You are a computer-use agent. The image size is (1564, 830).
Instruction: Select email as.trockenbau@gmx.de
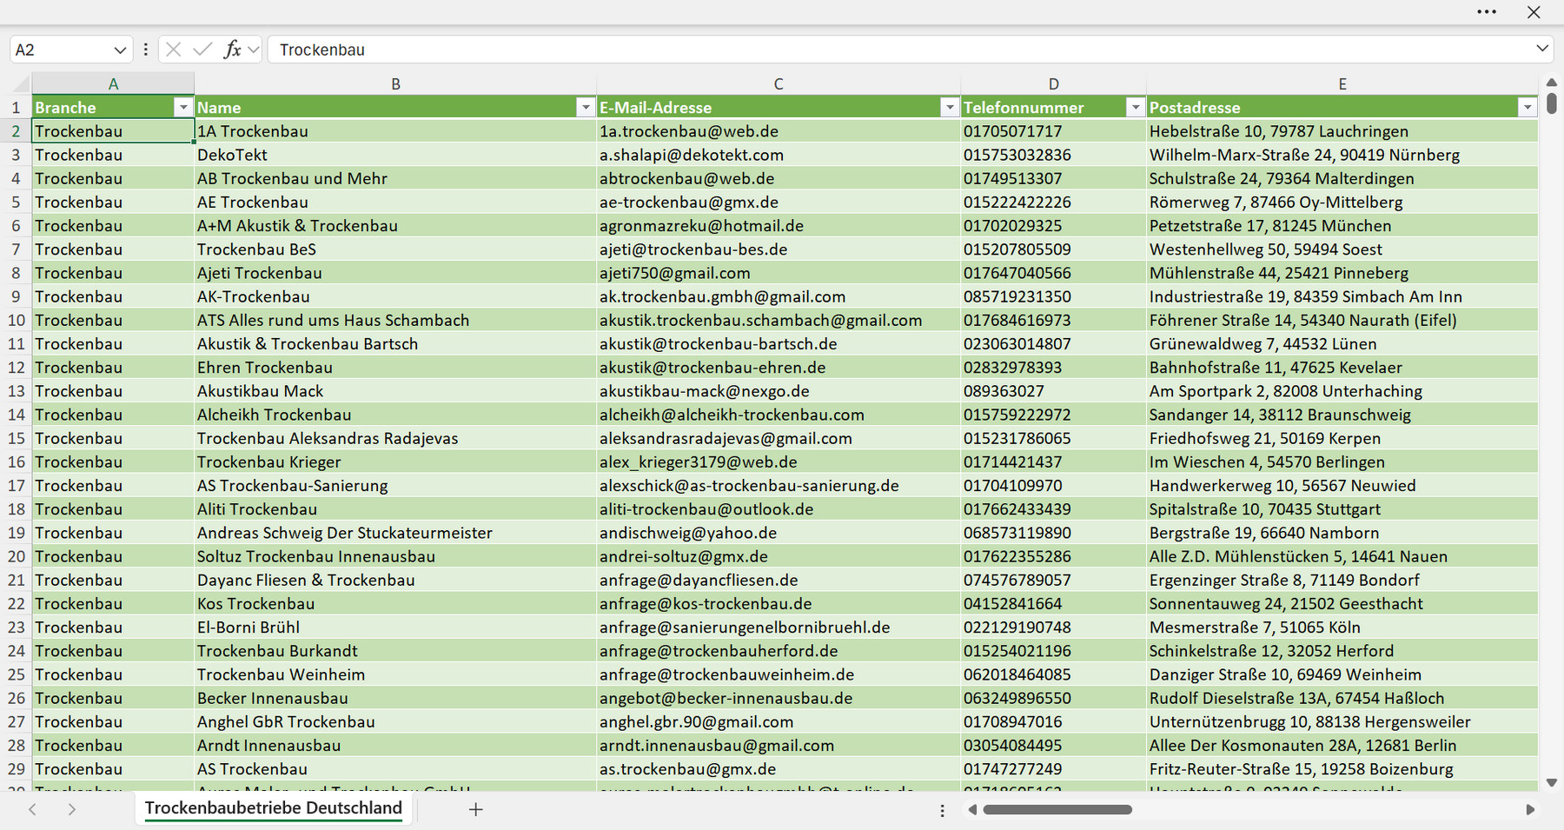(x=779, y=768)
